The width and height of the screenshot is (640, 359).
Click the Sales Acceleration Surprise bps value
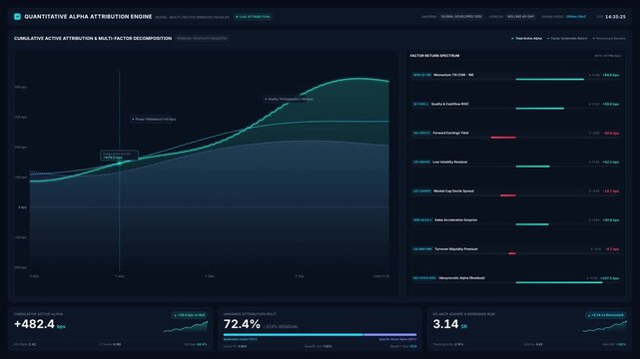(x=611, y=220)
